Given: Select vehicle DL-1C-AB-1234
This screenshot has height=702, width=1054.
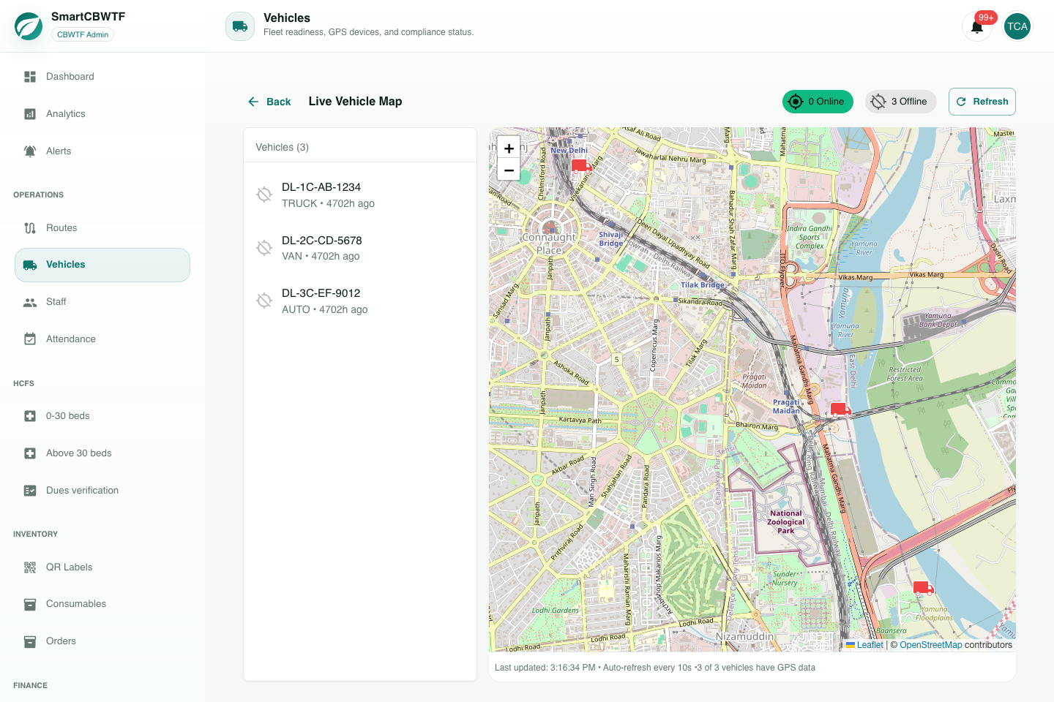Looking at the screenshot, I should [x=360, y=195].
